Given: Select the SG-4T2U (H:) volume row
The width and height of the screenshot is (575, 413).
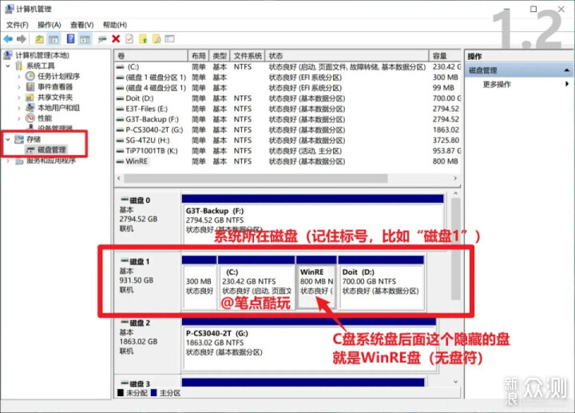Looking at the screenshot, I should (x=287, y=140).
